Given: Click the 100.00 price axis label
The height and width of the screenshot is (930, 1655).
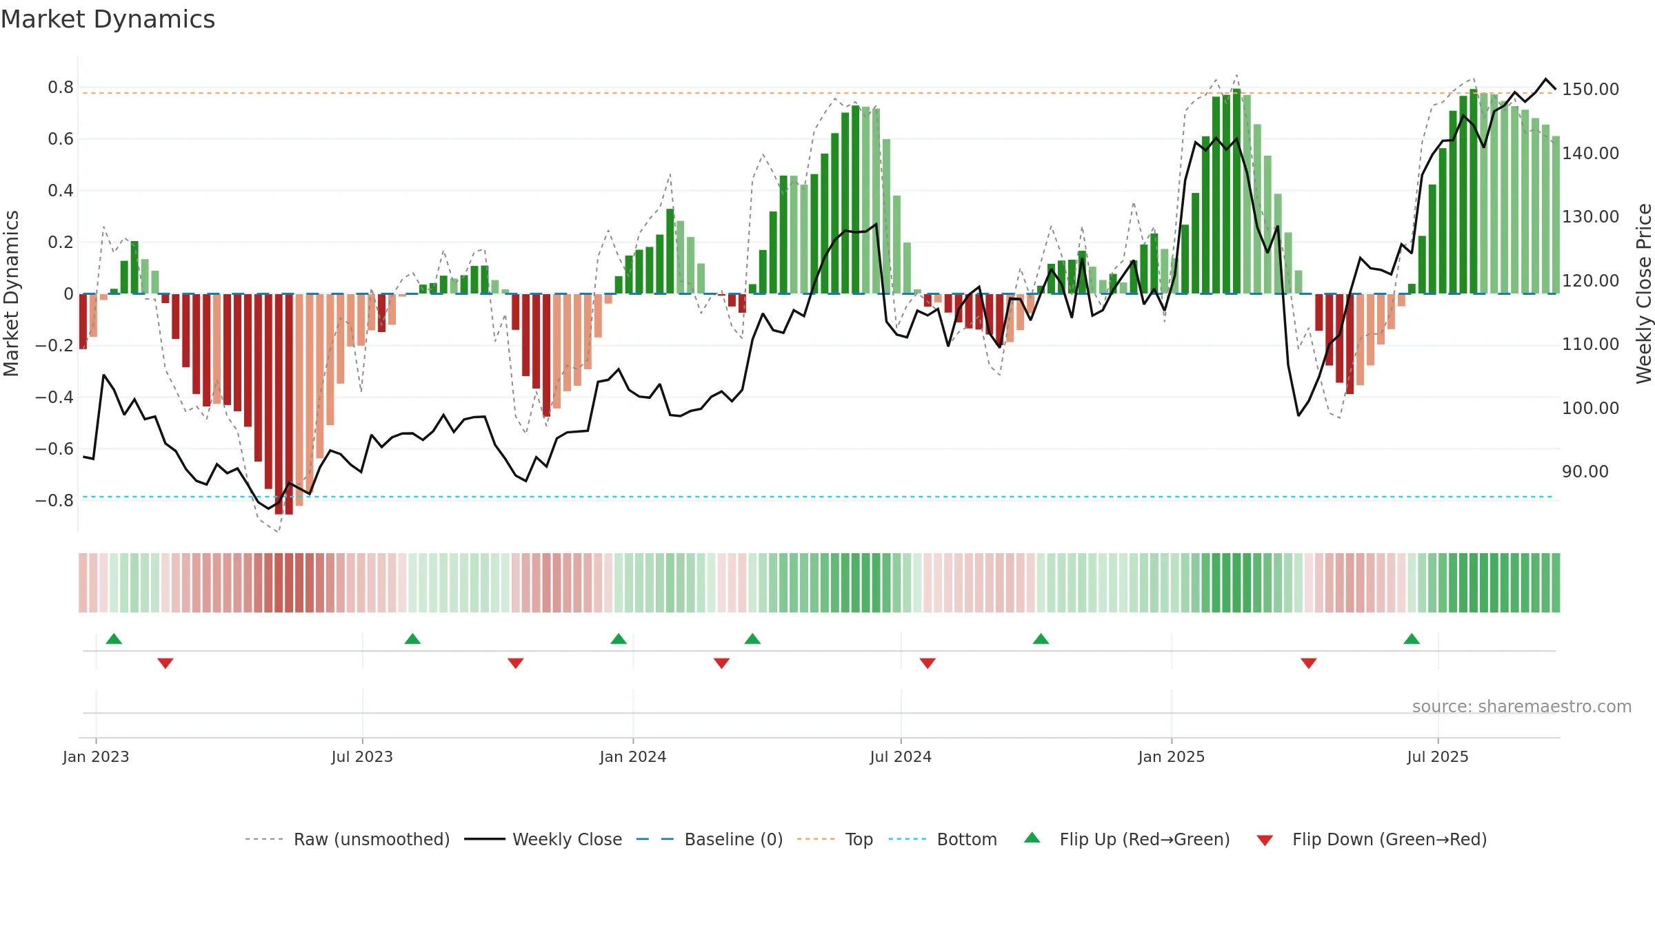Looking at the screenshot, I should (1590, 408).
